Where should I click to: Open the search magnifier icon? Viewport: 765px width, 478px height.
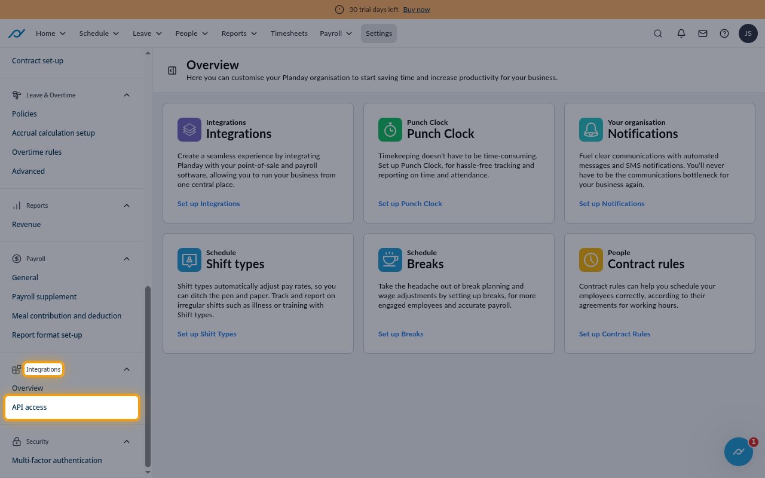point(658,33)
